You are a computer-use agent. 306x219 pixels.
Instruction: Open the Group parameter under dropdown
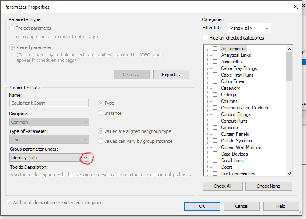(x=49, y=158)
